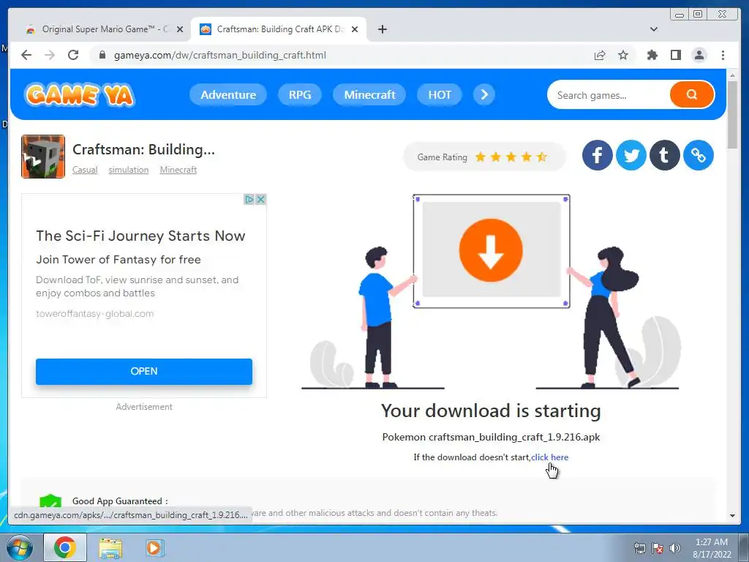Open the Chrome profile avatar
The image size is (749, 562).
699,55
